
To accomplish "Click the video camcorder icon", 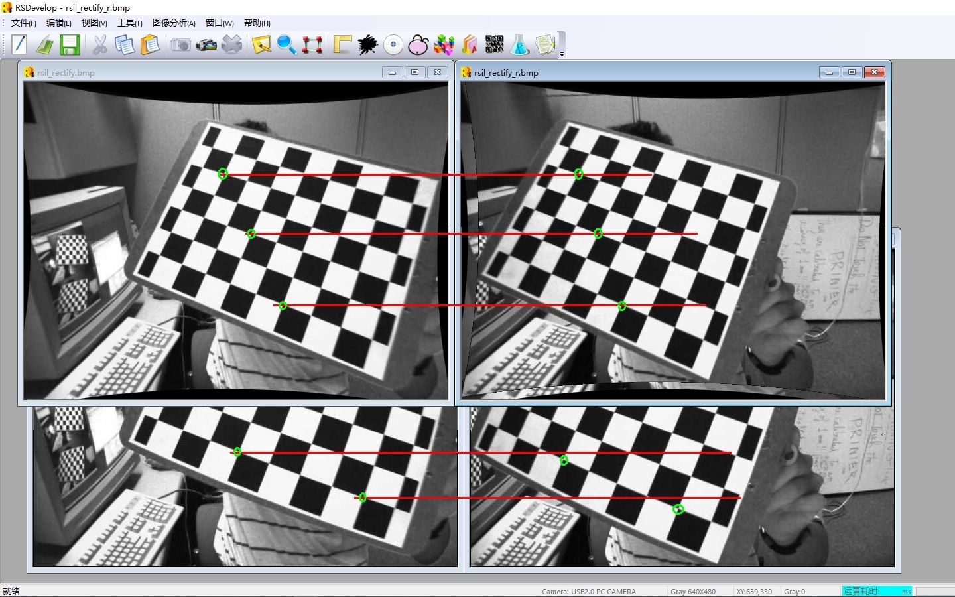I will [206, 44].
